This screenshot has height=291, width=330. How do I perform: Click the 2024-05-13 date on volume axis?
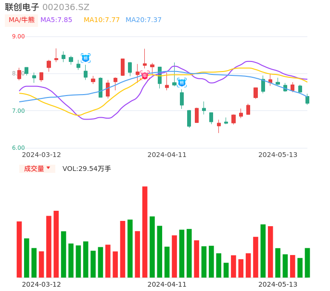coord(278,284)
